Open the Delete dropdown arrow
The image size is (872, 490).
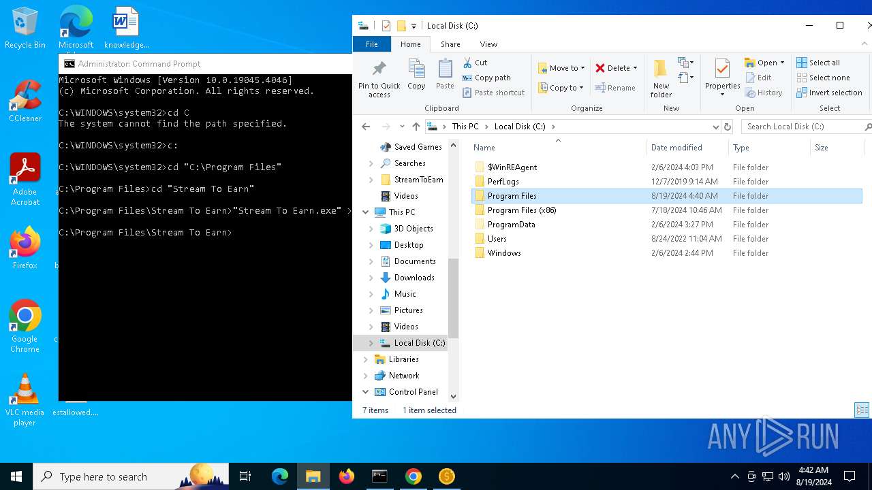click(x=635, y=68)
